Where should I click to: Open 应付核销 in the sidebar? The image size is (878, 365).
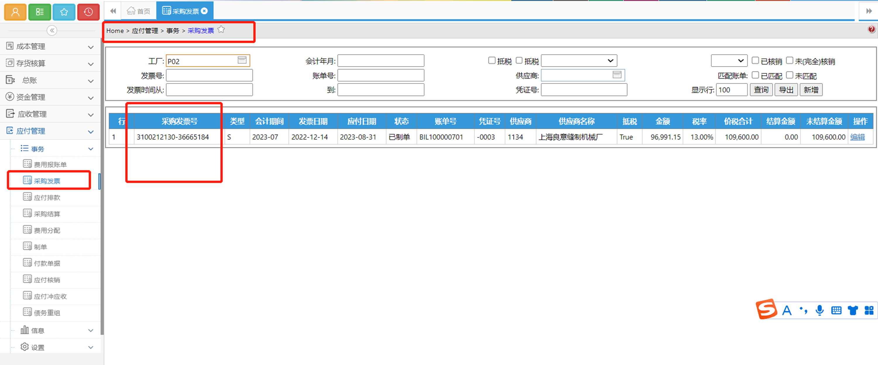point(47,280)
